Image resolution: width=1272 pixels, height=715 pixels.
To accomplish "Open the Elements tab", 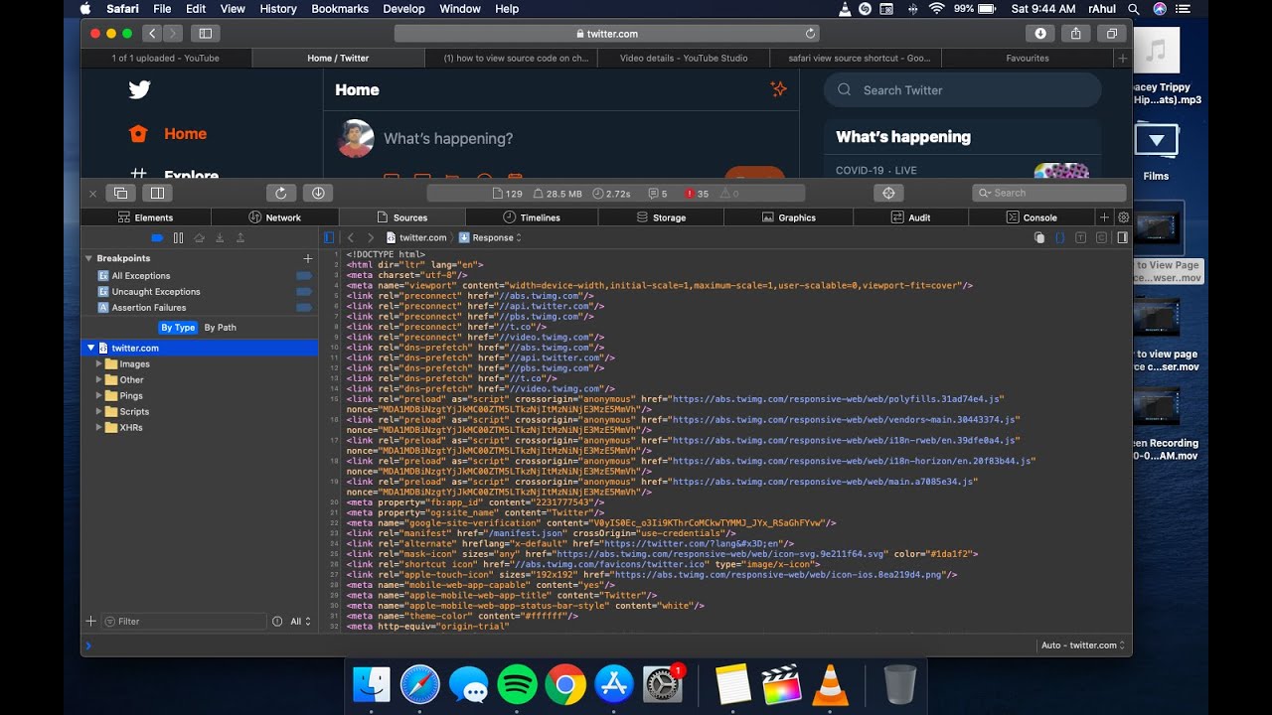I will pyautogui.click(x=145, y=217).
